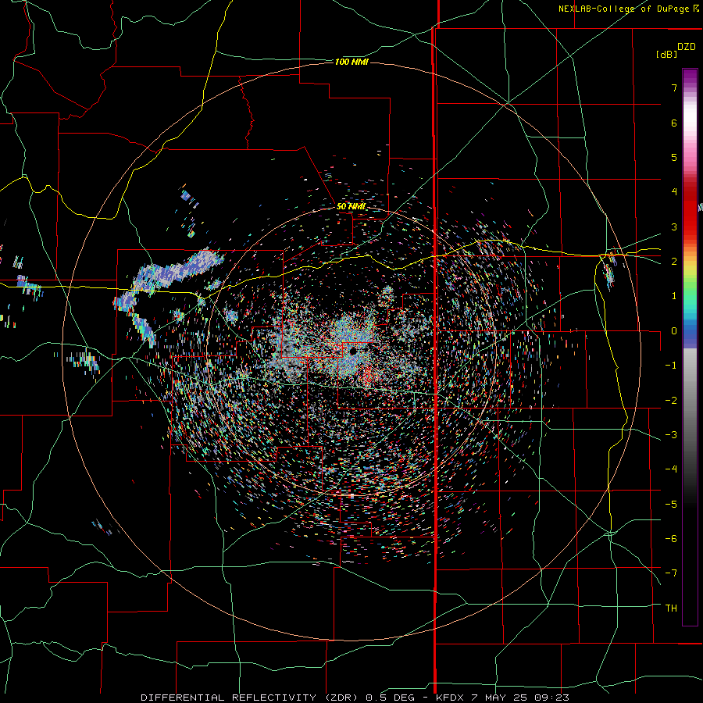Click the Differential Reflectivity KFDX caption text

pos(355,698)
